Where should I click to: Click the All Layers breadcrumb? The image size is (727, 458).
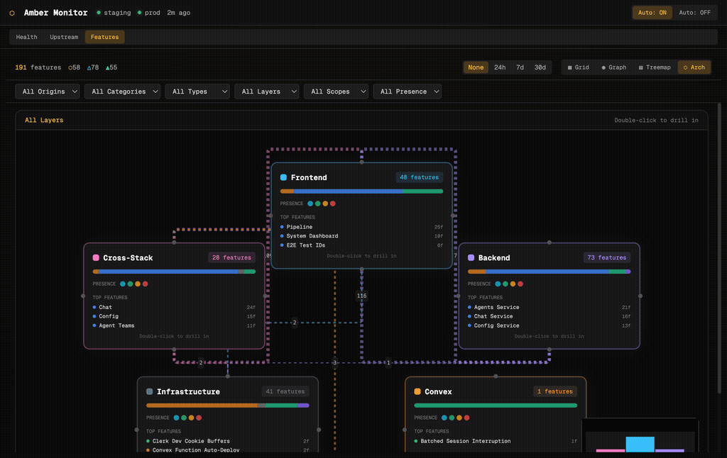click(44, 120)
